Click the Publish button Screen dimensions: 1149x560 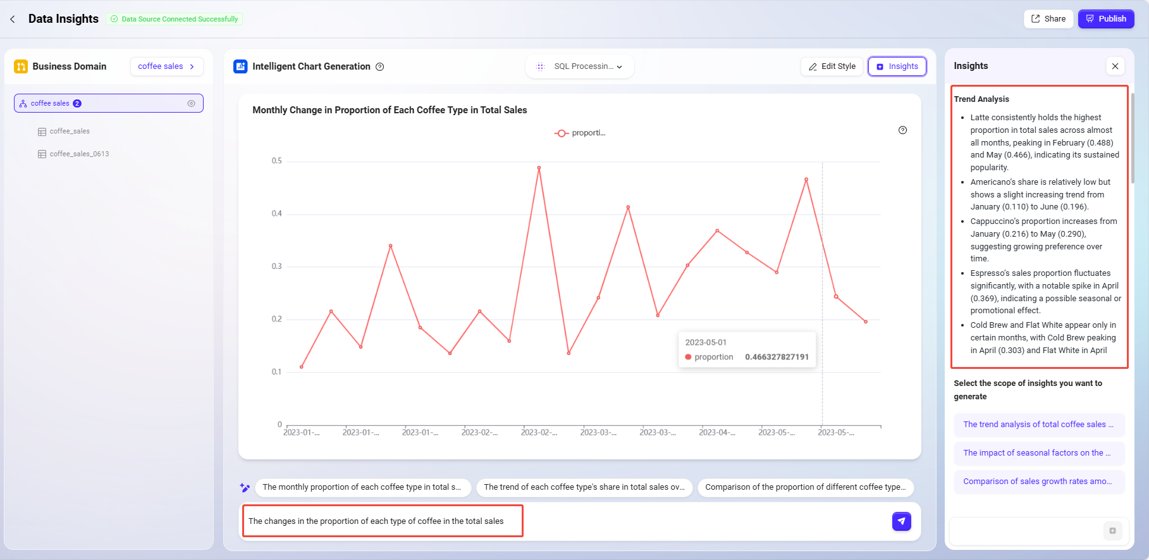tap(1105, 19)
